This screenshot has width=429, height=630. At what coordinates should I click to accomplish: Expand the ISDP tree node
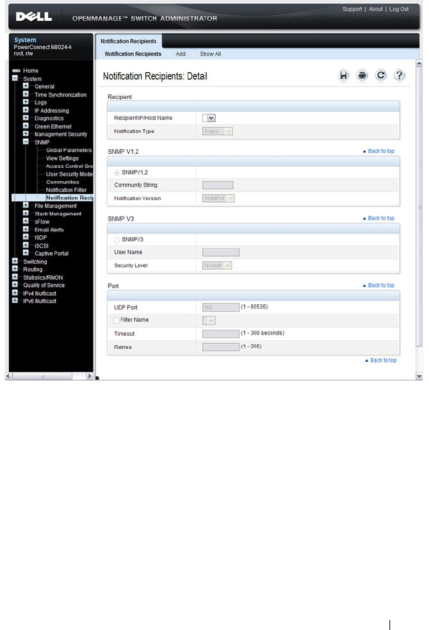tap(25, 237)
